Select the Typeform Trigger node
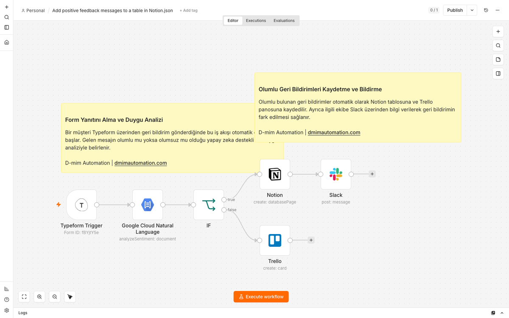509x318 pixels. [x=81, y=205]
